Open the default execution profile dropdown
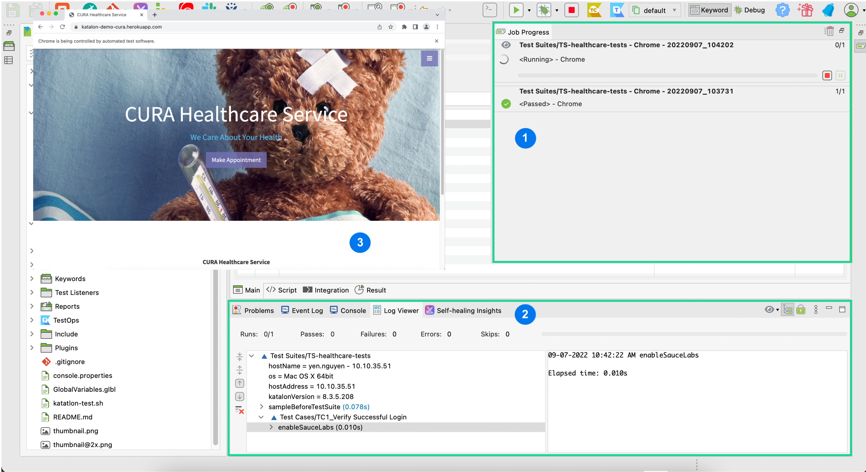Viewport: 866px width, 472px height. tap(655, 10)
